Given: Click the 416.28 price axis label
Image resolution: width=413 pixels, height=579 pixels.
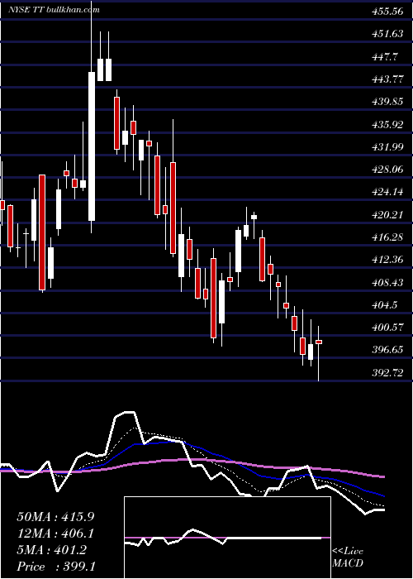Looking at the screenshot, I should [x=387, y=237].
